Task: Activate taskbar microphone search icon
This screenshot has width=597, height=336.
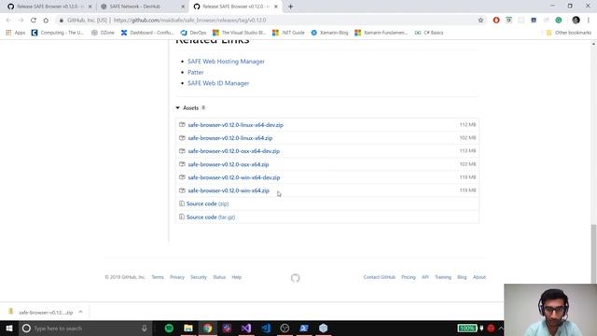Action: click(x=145, y=329)
